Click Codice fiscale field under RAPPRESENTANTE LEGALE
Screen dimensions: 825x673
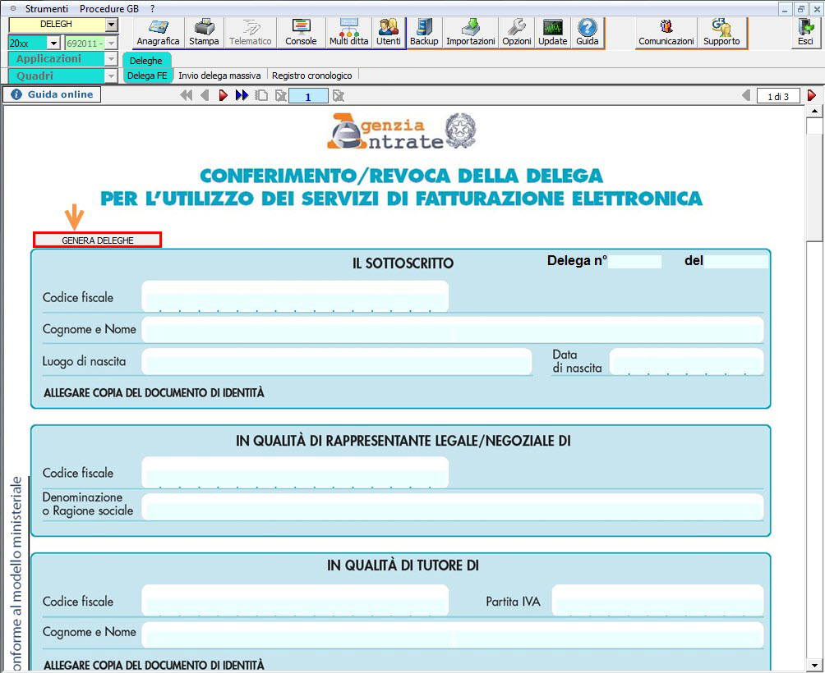(295, 472)
